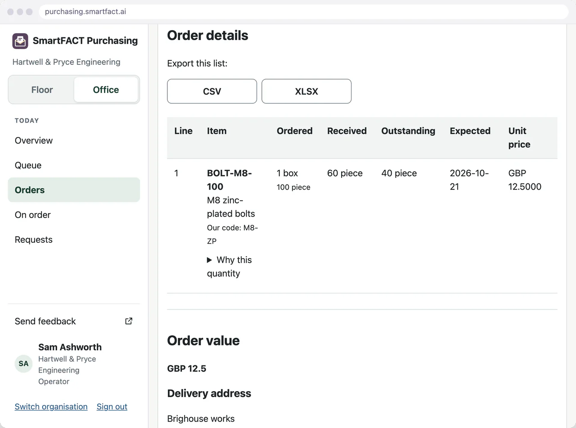
Task: Click the Outstanding column header
Action: 408,131
